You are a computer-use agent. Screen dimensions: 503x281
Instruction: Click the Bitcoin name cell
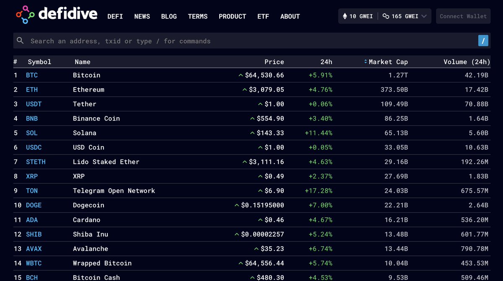87,75
